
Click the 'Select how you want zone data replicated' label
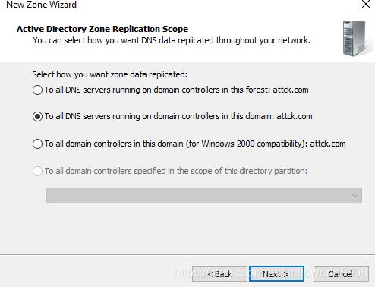pos(110,74)
